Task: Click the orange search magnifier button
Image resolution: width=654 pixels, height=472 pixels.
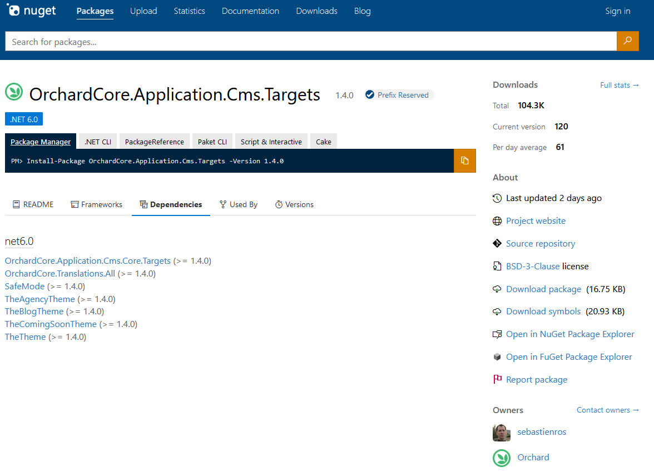Action: (627, 41)
